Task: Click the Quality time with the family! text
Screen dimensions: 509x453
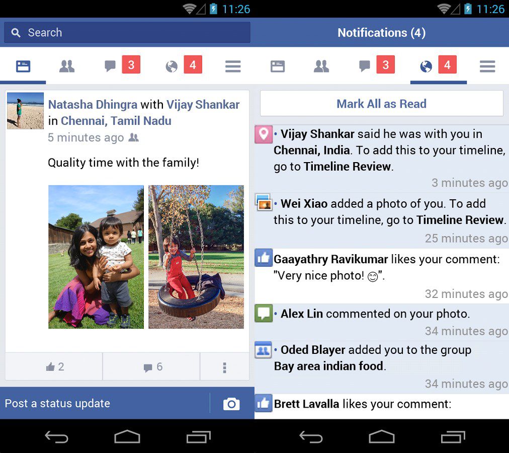Action: (123, 163)
